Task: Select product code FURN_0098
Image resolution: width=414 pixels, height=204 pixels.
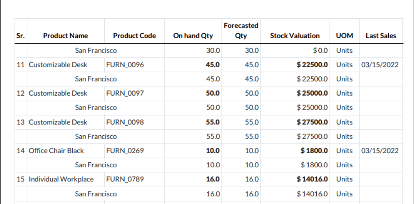Action: pos(125,122)
